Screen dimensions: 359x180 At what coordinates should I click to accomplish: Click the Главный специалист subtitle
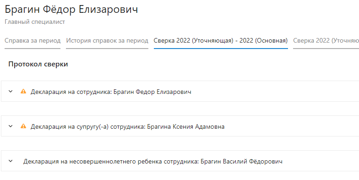tap(35, 22)
